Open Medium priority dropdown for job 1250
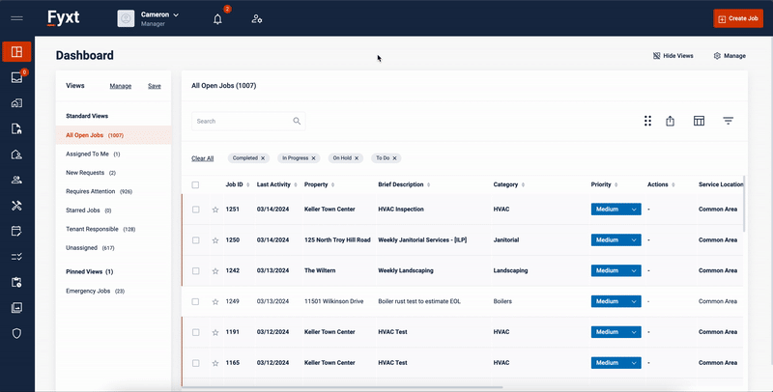Screen dimensions: 773x392 click(x=634, y=239)
